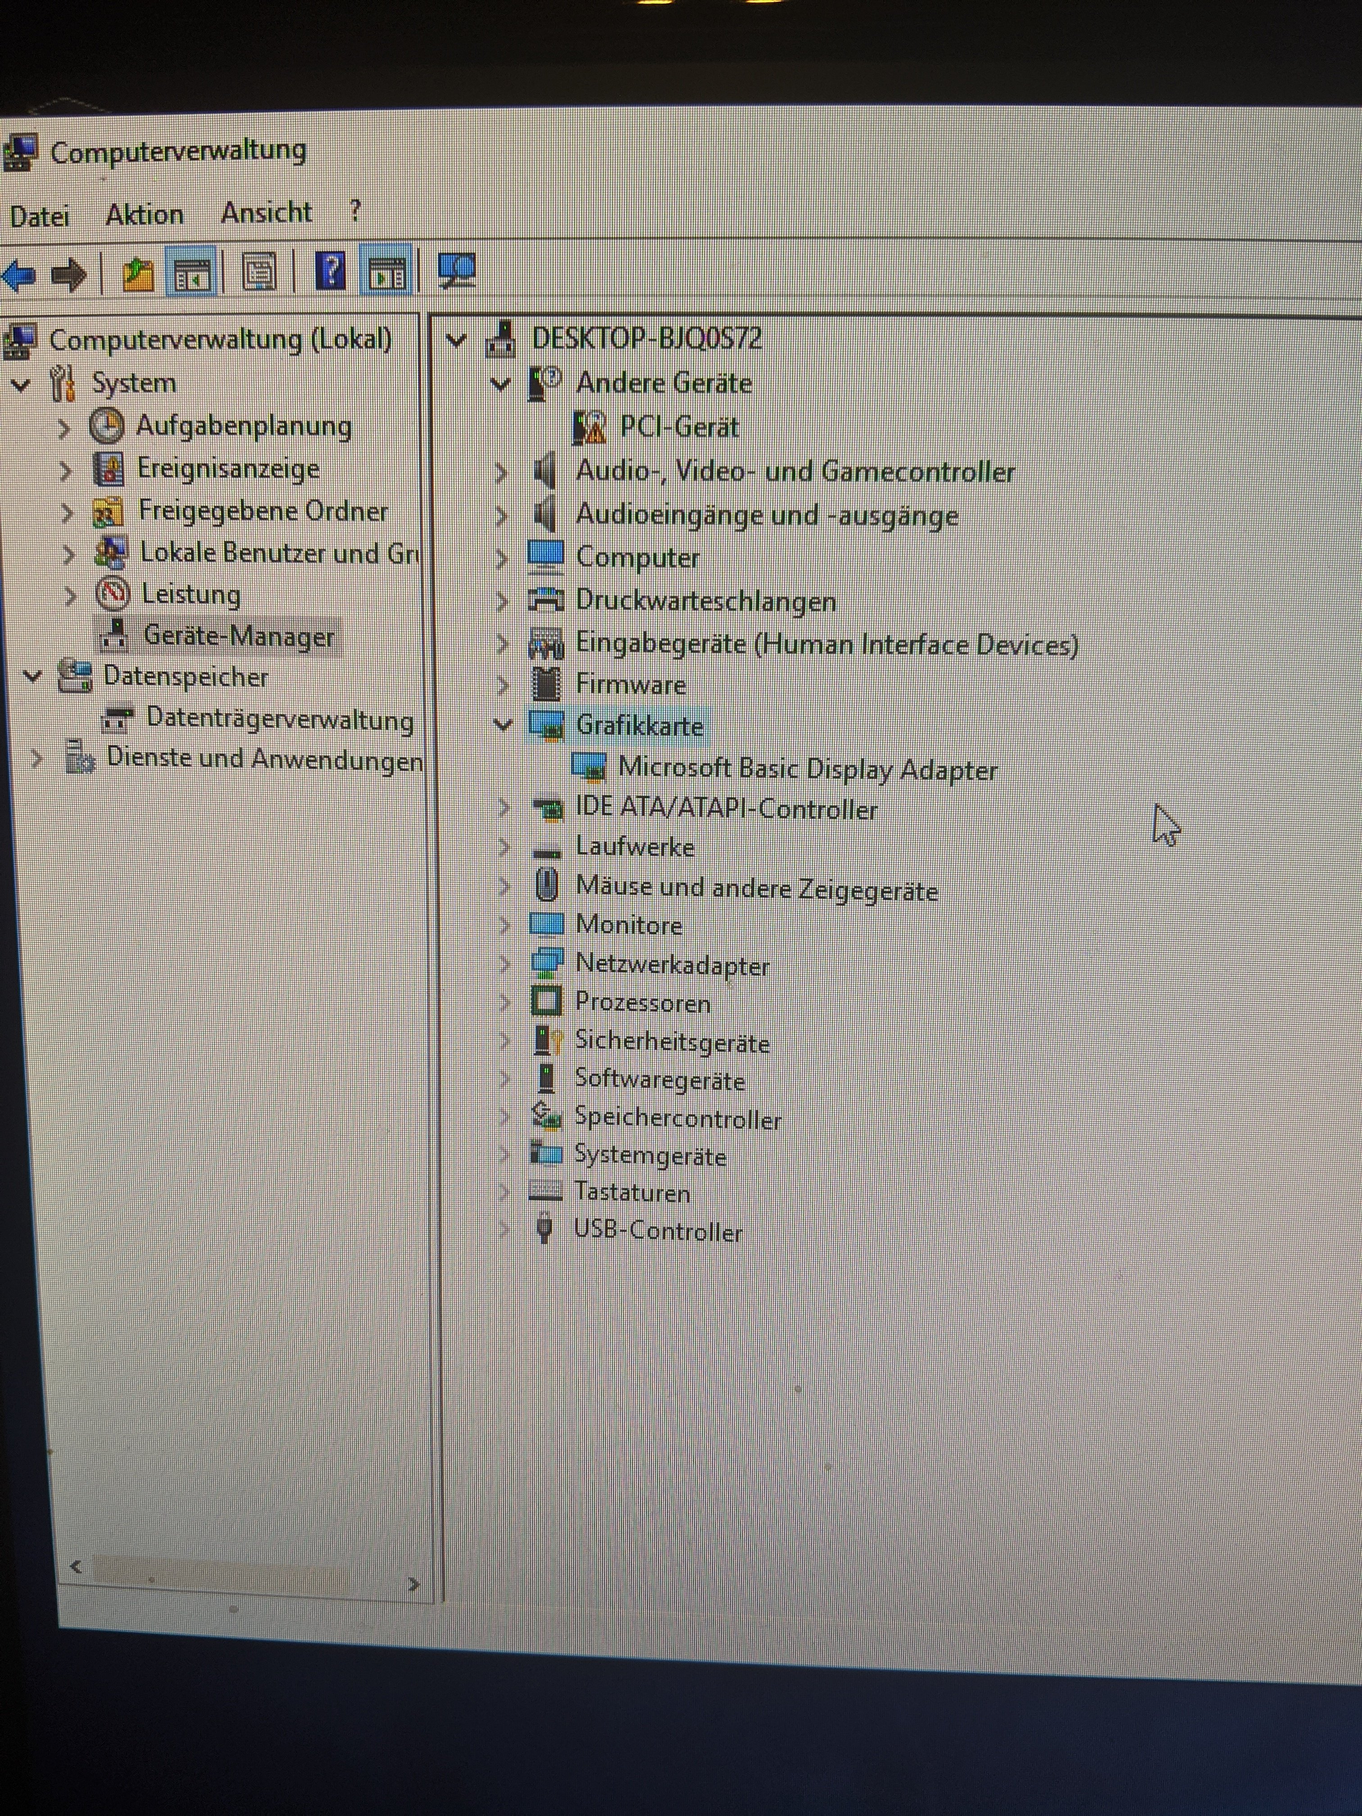Open Datenträgerverwaltung in left pane
This screenshot has width=1362, height=1816.
coord(279,719)
